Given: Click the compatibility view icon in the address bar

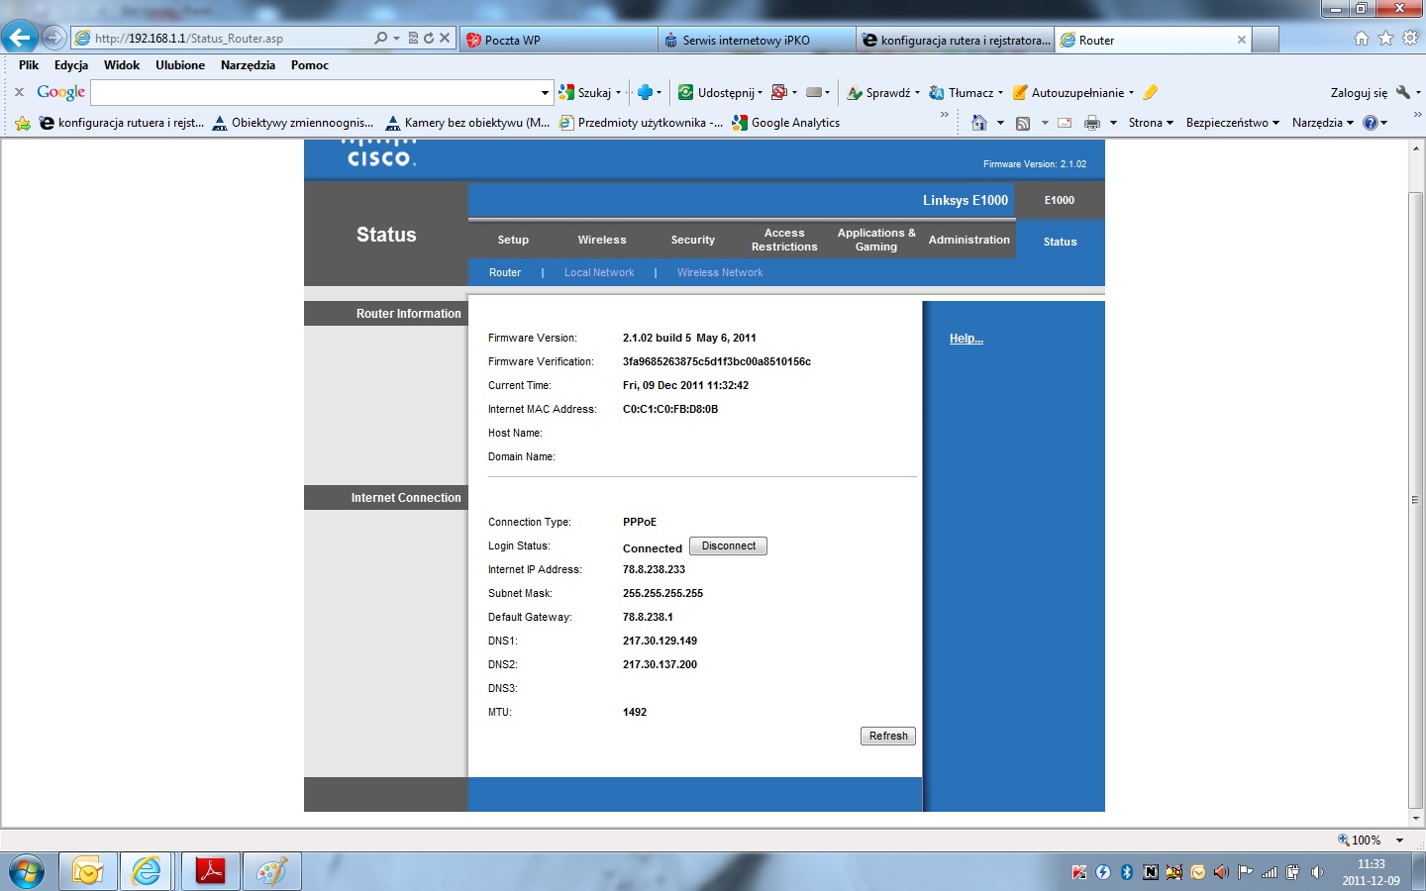Looking at the screenshot, I should [413, 39].
